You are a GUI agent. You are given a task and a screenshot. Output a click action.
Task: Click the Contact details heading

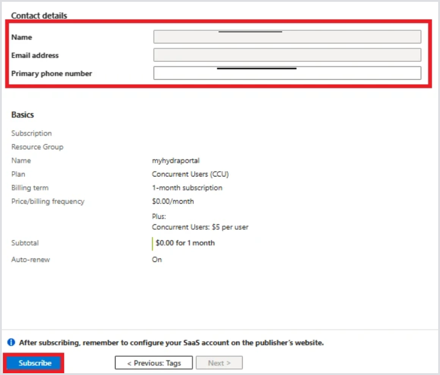(x=39, y=16)
